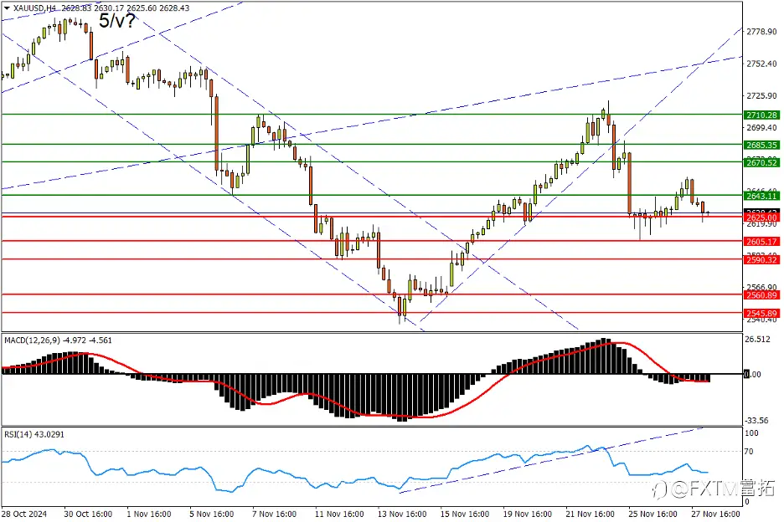784x522 pixels.
Task: Click the green 2685.35 price tag
Action: (x=761, y=145)
